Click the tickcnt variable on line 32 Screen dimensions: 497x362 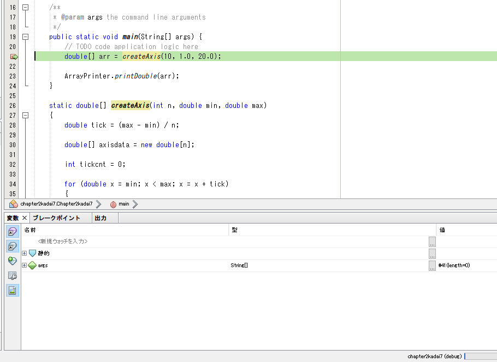pos(92,164)
